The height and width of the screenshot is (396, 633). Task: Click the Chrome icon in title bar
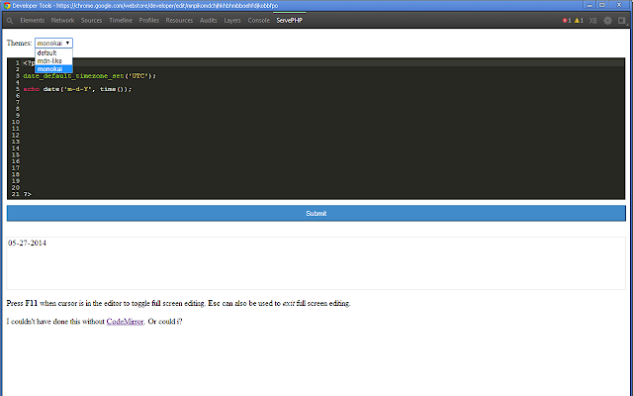[7, 6]
